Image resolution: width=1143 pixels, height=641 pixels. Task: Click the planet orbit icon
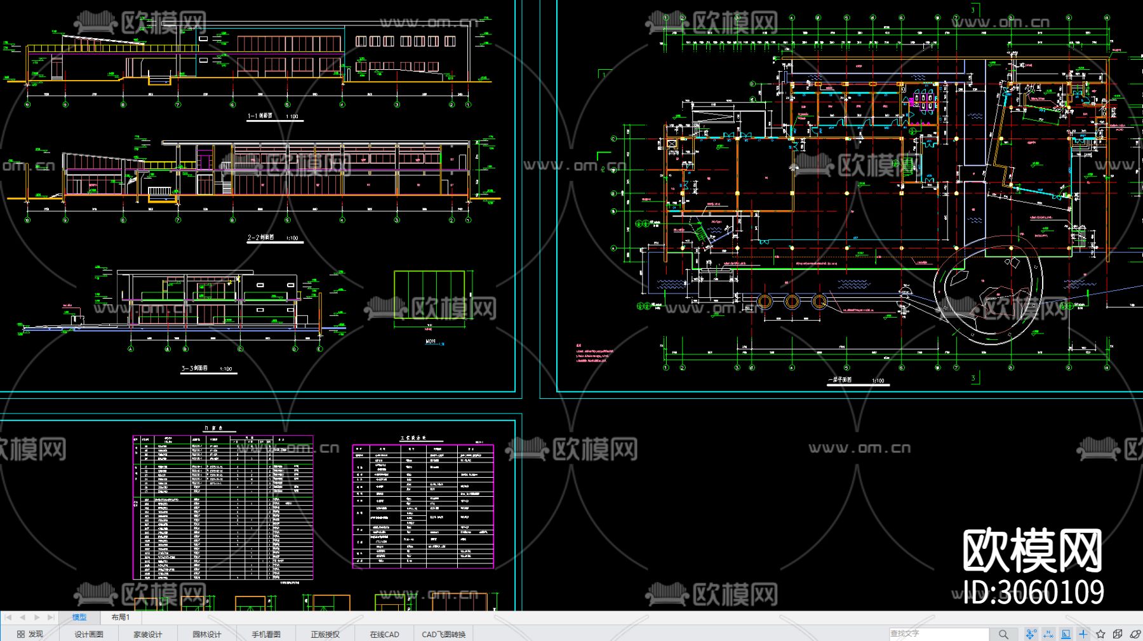pos(1135,634)
